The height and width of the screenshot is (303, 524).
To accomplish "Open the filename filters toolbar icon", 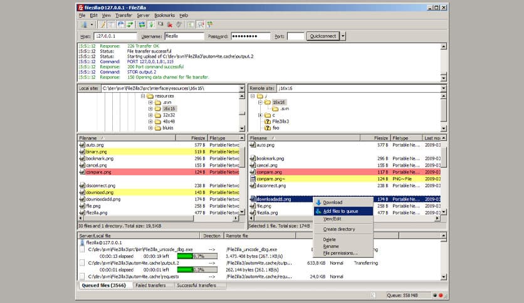I will [191, 24].
